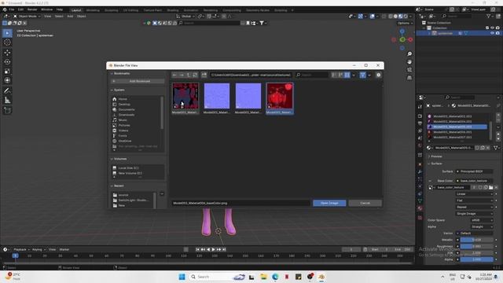This screenshot has width=503, height=283.
Task: Open the Single Image source dropdown
Action: 475,214
